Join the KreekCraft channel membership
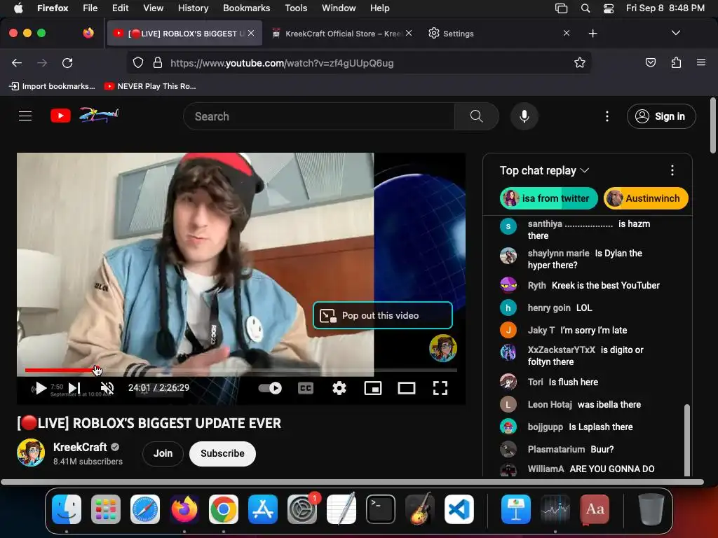 [163, 453]
